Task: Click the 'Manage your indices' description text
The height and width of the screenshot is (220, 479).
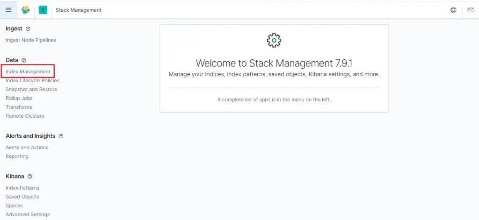Action: [x=274, y=74]
